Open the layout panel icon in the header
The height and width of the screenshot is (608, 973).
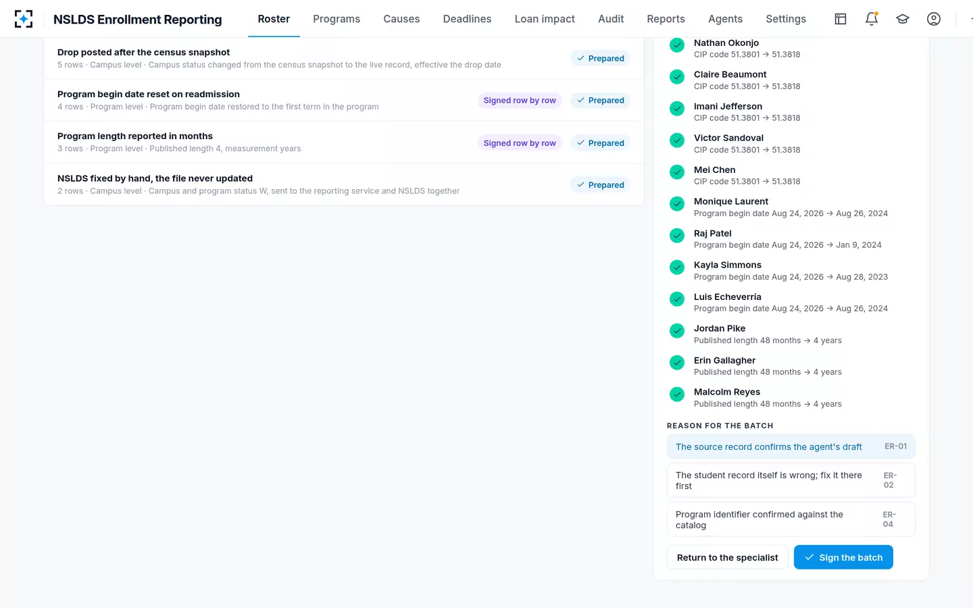pos(841,19)
